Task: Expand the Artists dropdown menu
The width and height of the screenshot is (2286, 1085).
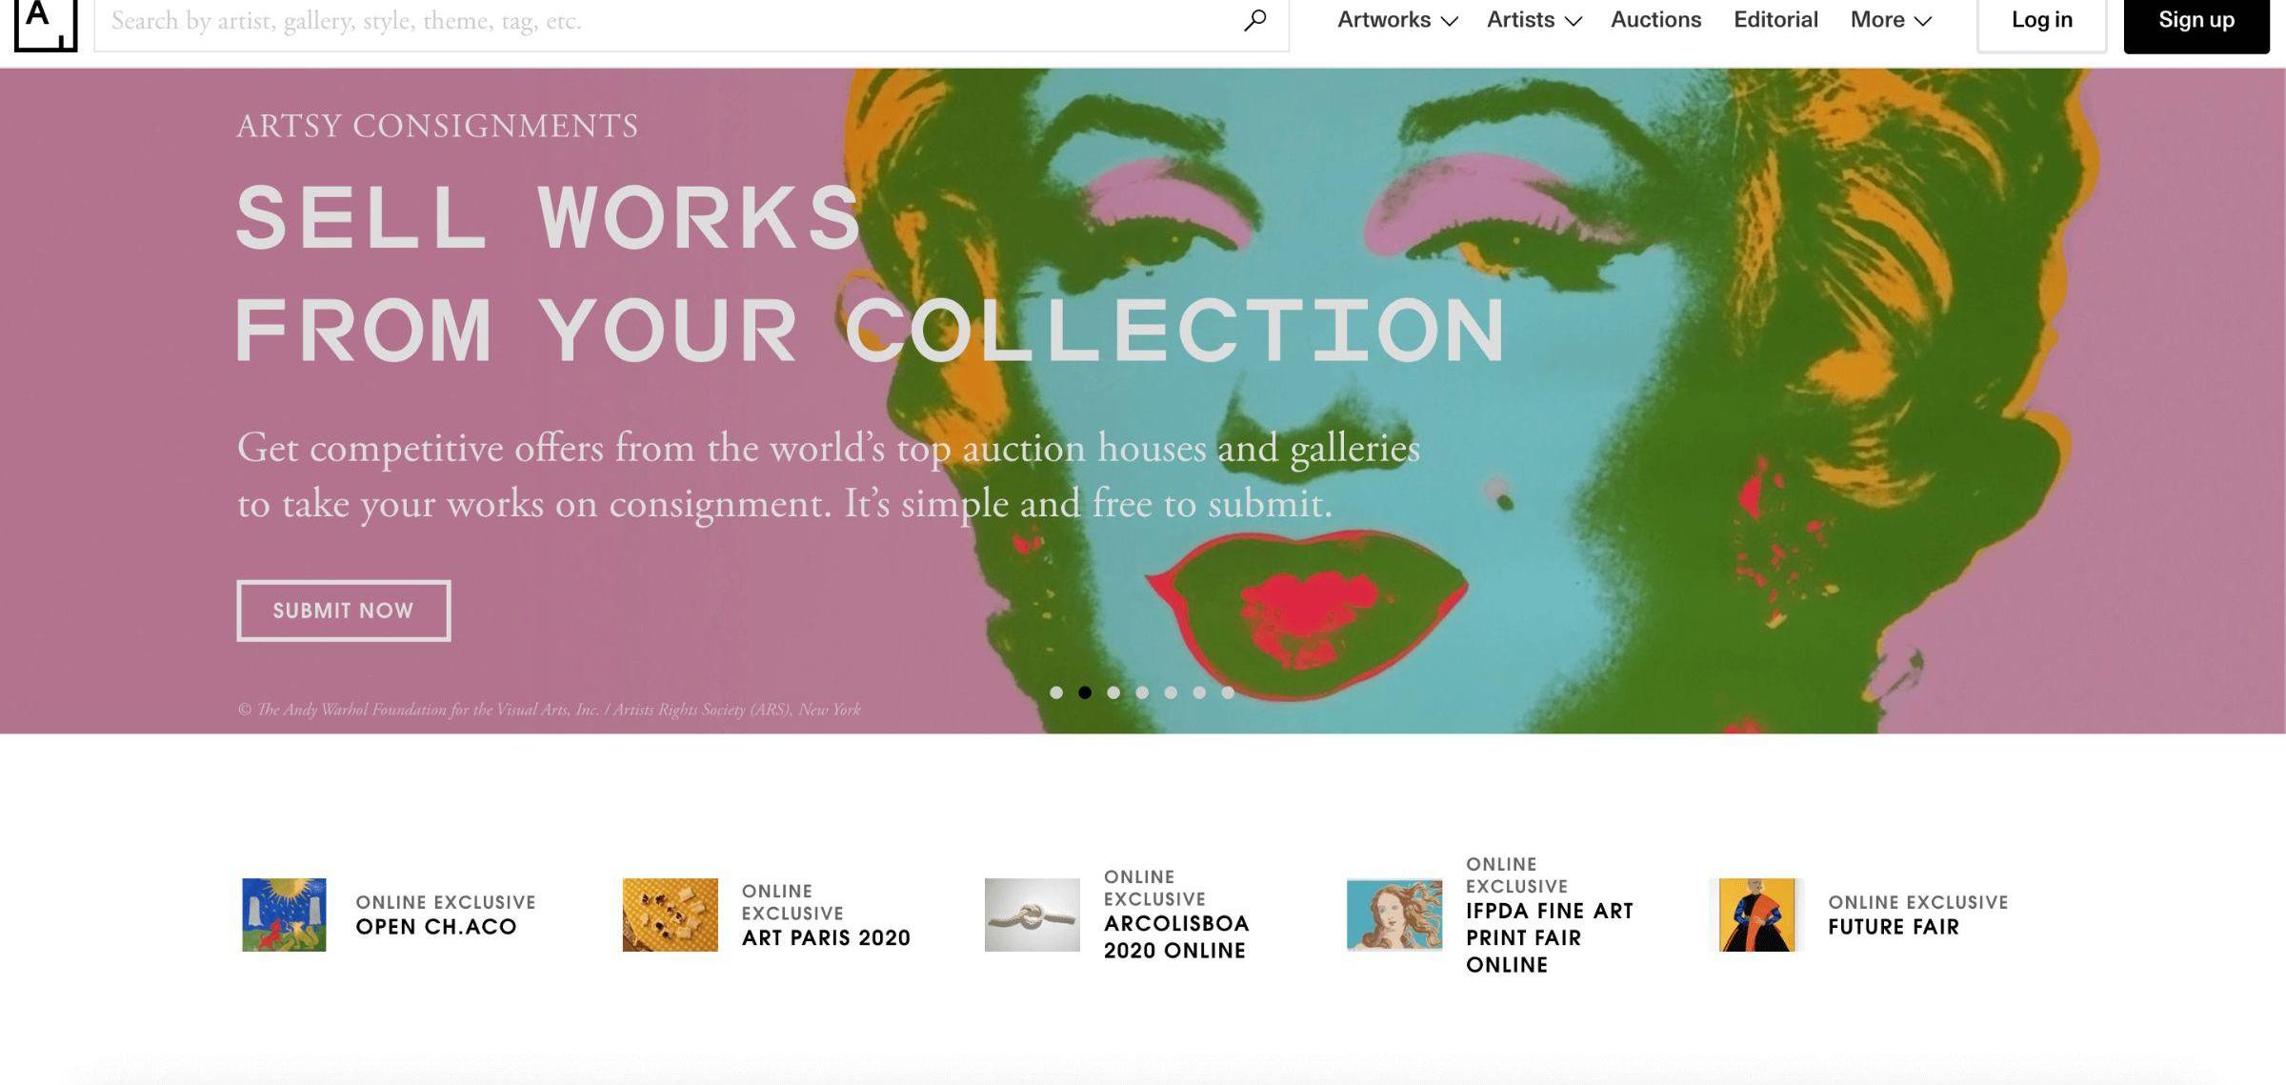Action: click(x=1534, y=20)
